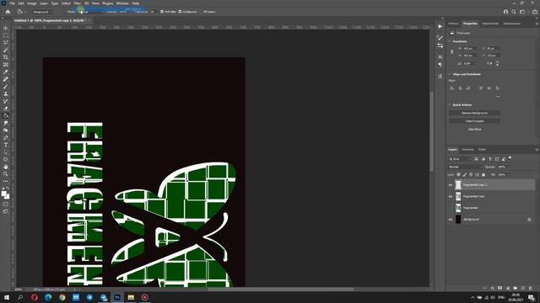Enable the All Layers checkbox
Image resolution: width=540 pixels, height=303 pixels.
pyautogui.click(x=201, y=12)
